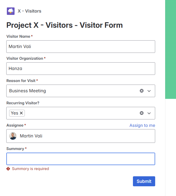The width and height of the screenshot is (176, 196).
Task: Click the green side panel area
Action: [171, 49]
